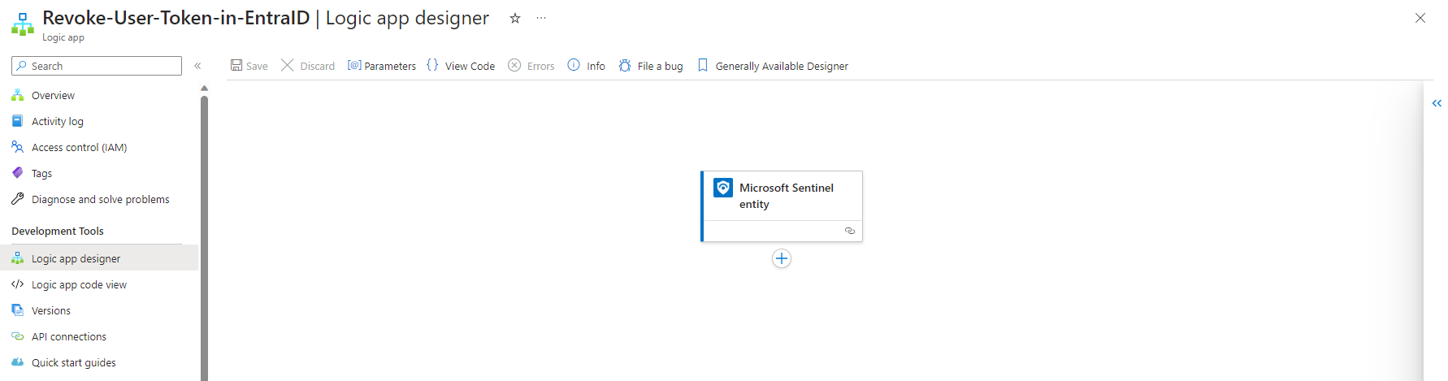Viewport: 1448px width, 381px height.
Task: Expand the right side panel chevrons
Action: coord(1437,103)
